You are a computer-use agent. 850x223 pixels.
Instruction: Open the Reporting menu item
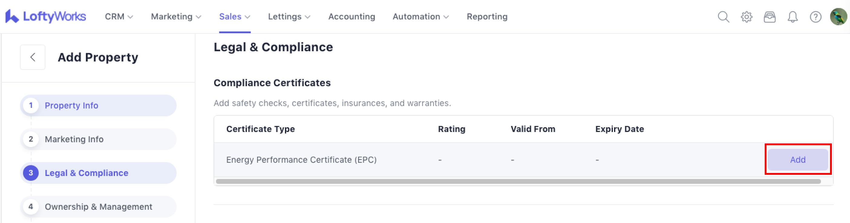pos(487,17)
